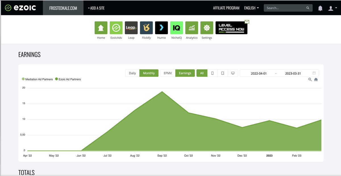341x176 pixels.
Task: Open the Leap app icon
Action: (131, 28)
